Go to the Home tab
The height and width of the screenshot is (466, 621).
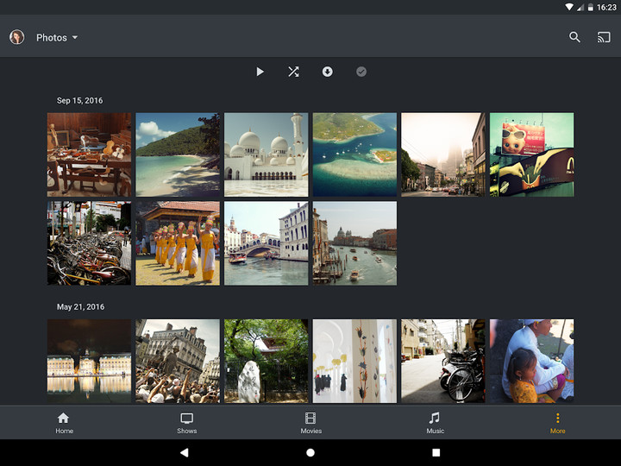[63, 423]
